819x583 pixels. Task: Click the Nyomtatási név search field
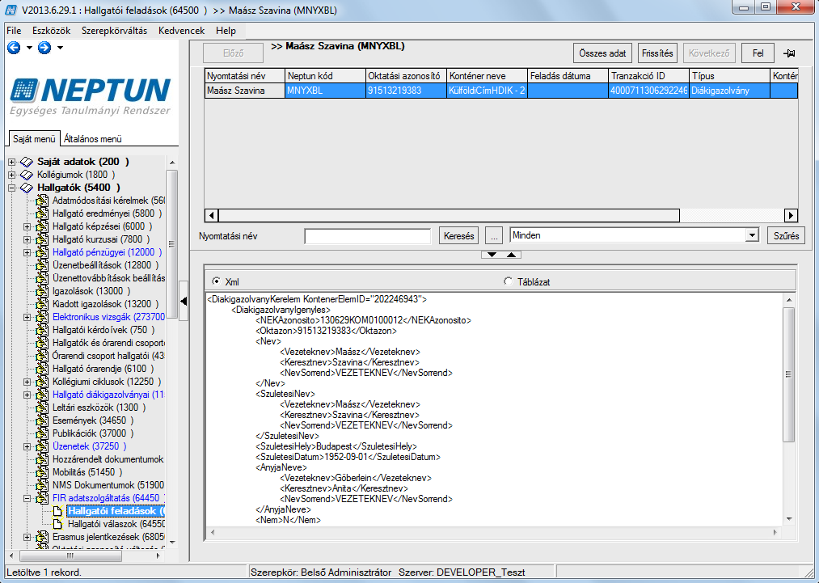click(x=368, y=236)
